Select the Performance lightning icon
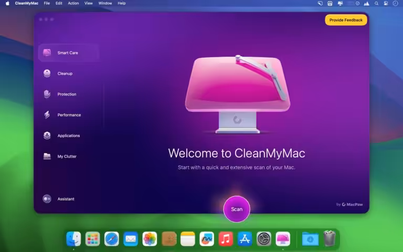403x252 pixels. coord(47,114)
